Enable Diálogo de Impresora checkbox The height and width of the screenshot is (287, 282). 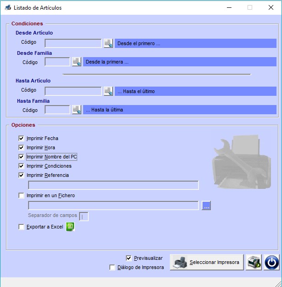click(112, 267)
